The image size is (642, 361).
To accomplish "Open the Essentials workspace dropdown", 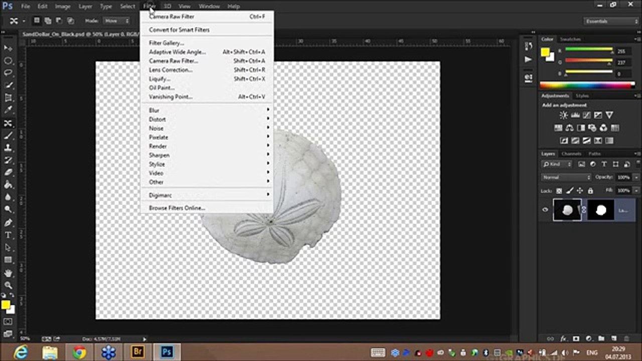I will (x=611, y=21).
